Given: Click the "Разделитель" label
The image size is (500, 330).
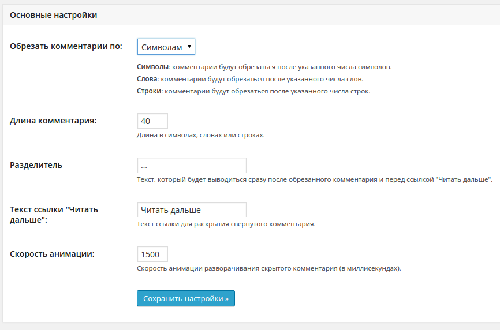Looking at the screenshot, I should [x=36, y=165].
